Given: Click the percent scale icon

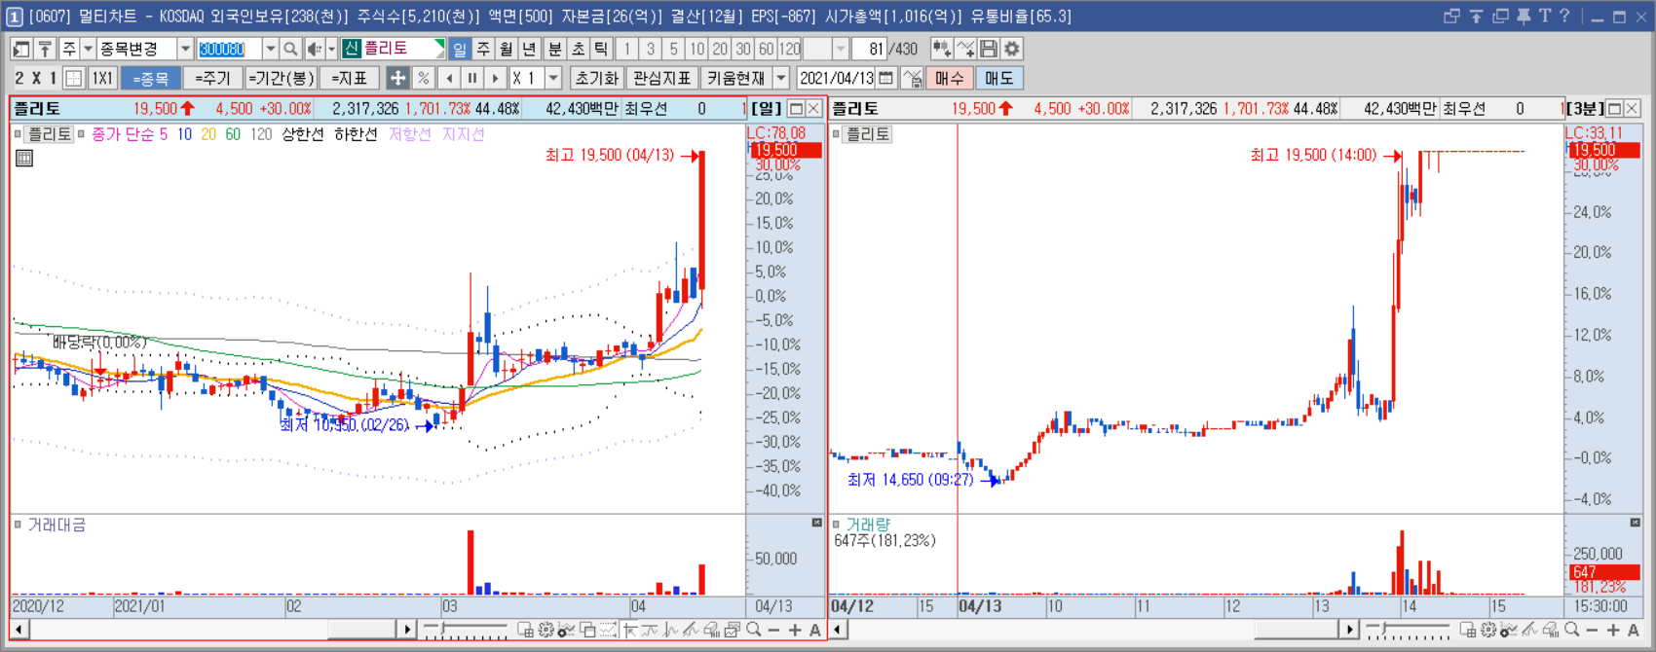Looking at the screenshot, I should point(423,78).
